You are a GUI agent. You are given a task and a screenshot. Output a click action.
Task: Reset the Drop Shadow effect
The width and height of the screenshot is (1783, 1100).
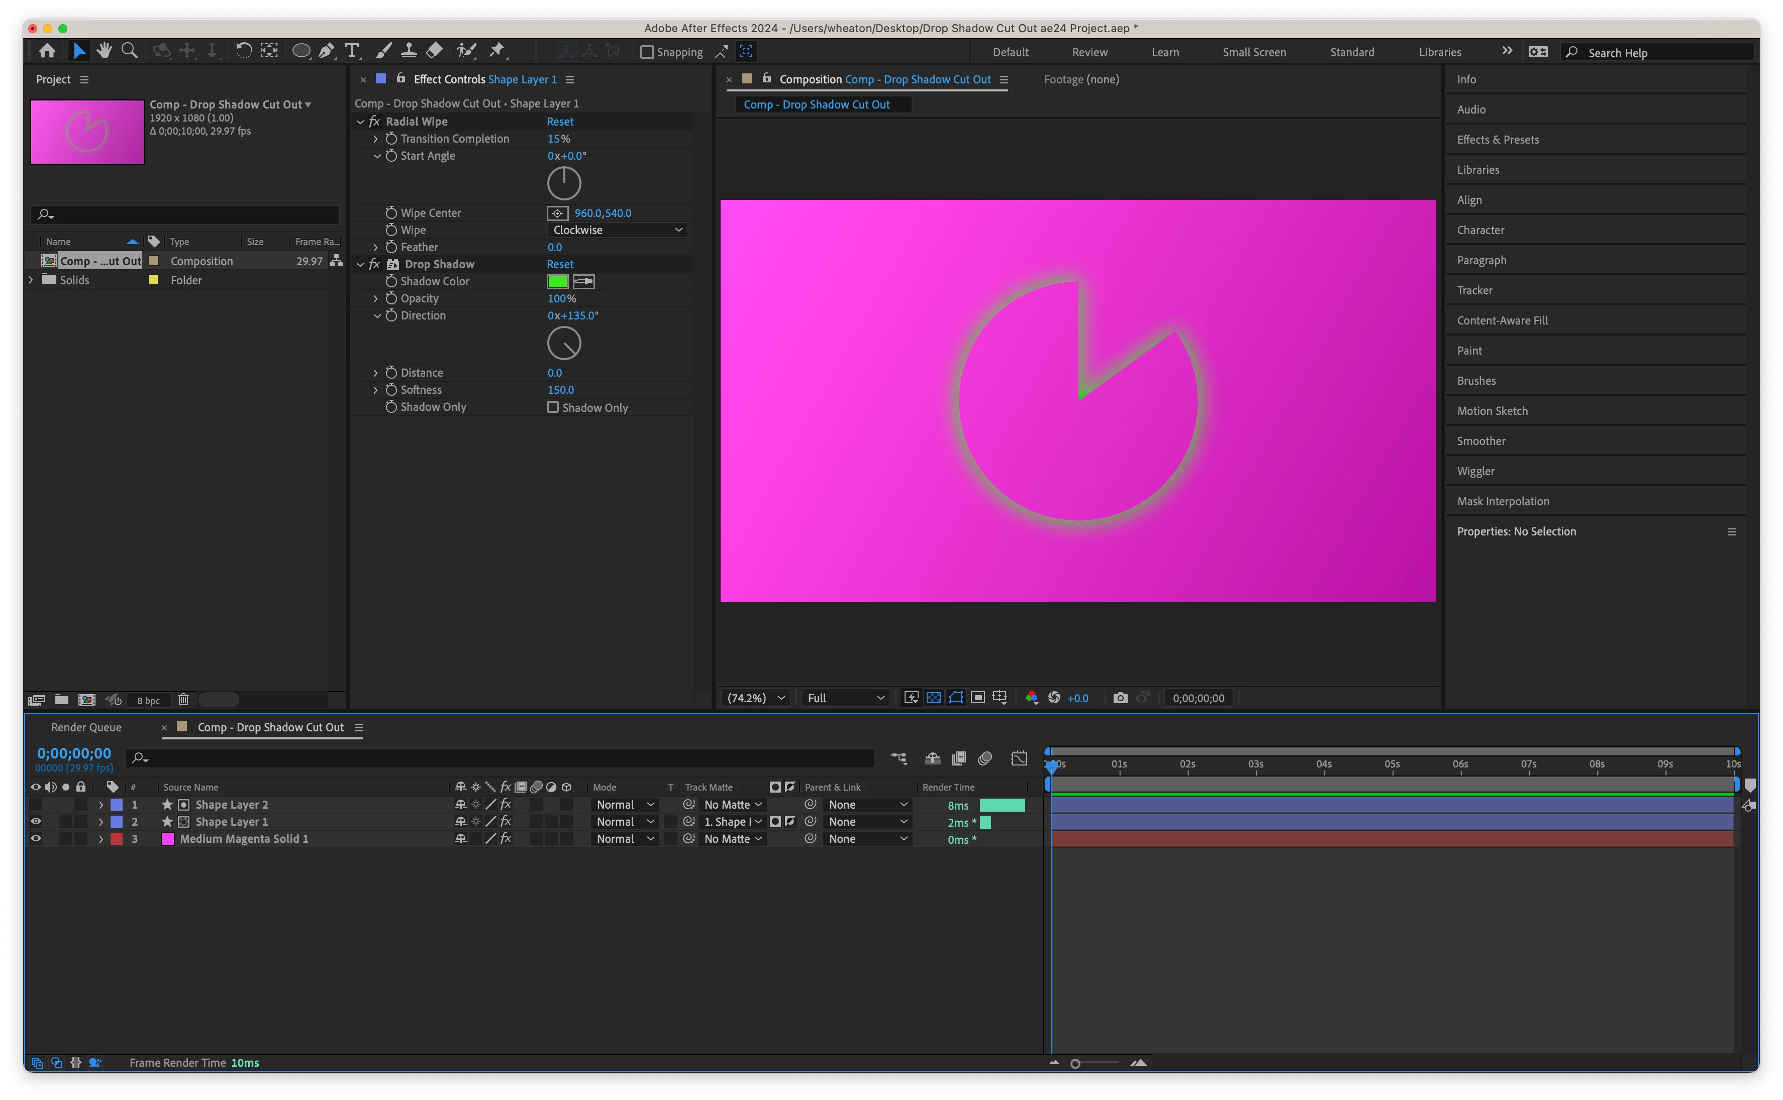pos(560,264)
